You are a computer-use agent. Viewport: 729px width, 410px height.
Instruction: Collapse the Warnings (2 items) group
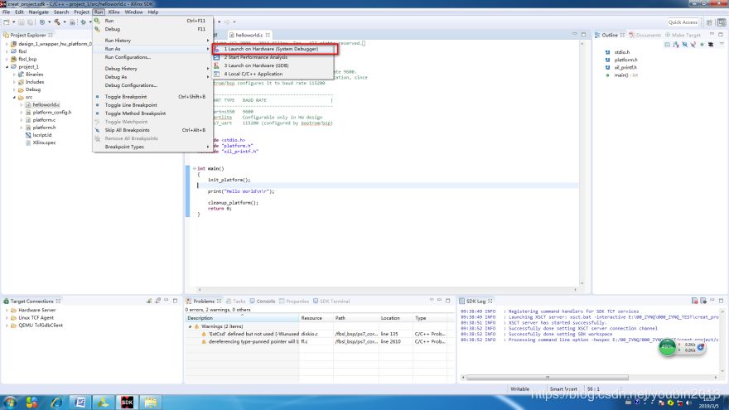(191, 326)
